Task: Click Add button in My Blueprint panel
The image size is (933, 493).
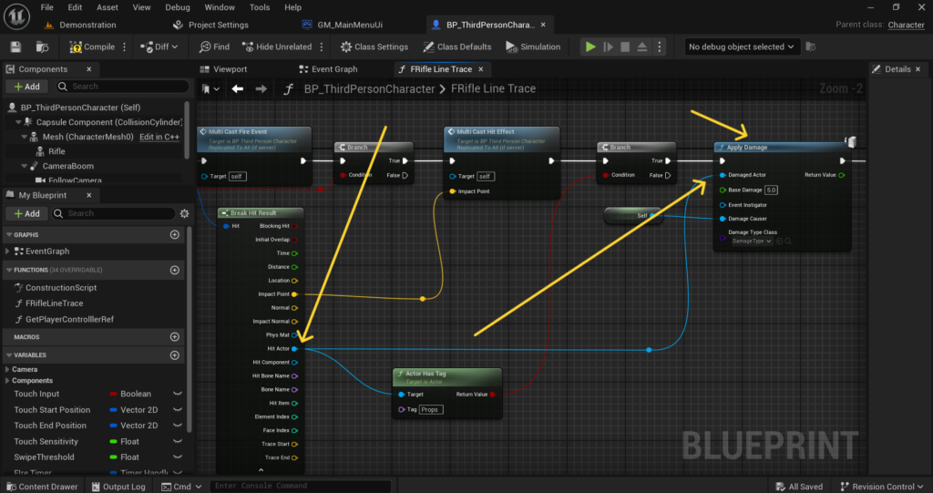Action: (x=26, y=213)
